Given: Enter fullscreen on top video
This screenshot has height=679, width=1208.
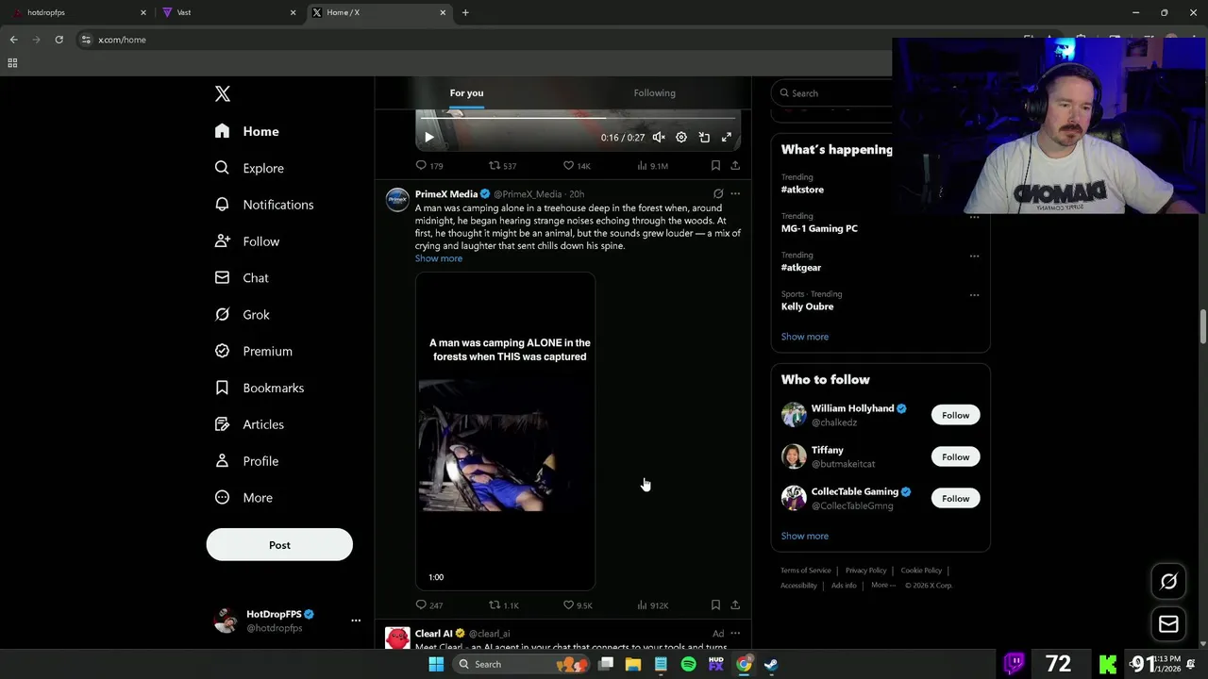Looking at the screenshot, I should coord(727,138).
